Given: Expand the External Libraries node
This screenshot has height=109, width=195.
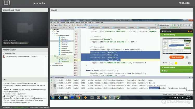Looking at the screenshot, I should 51,66.
